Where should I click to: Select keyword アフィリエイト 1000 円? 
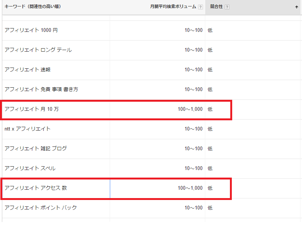pos(31,30)
